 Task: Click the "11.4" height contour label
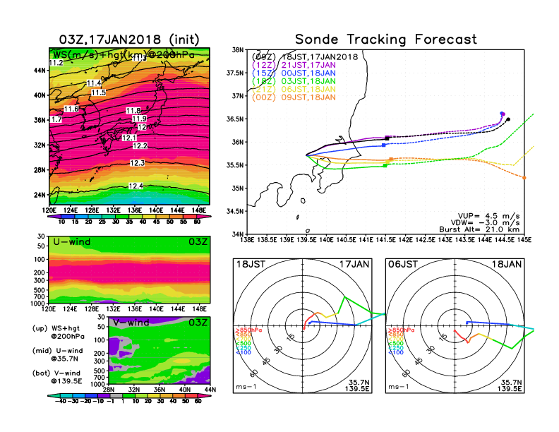click(94, 83)
